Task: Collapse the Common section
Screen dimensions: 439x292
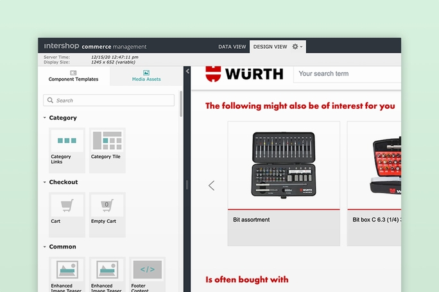Action: [44, 247]
